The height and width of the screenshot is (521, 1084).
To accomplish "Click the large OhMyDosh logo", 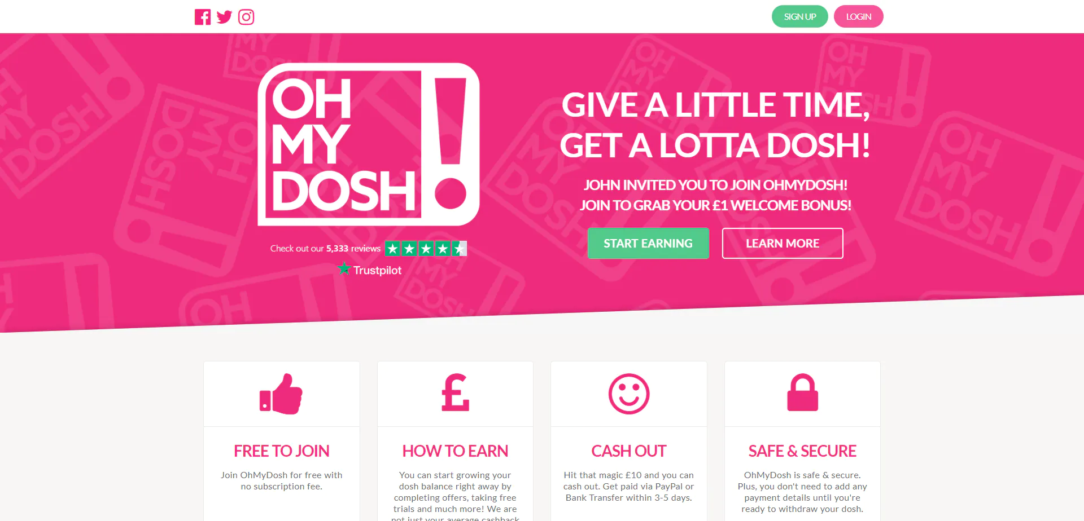I will [x=369, y=144].
